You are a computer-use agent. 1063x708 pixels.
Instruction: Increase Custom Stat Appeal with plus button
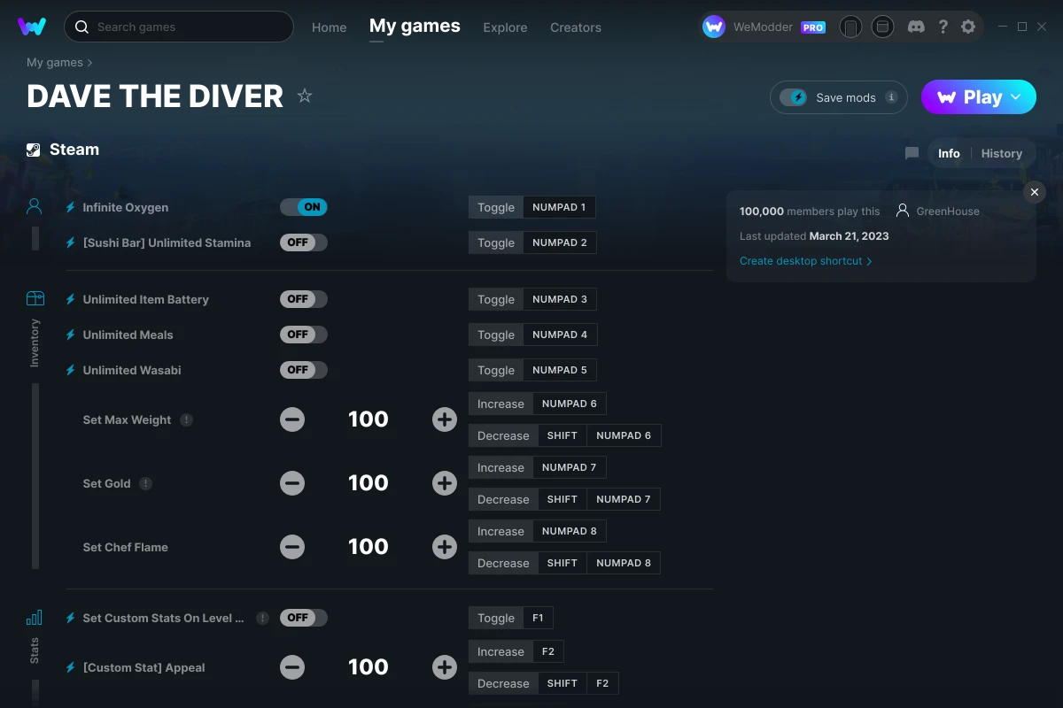click(445, 667)
